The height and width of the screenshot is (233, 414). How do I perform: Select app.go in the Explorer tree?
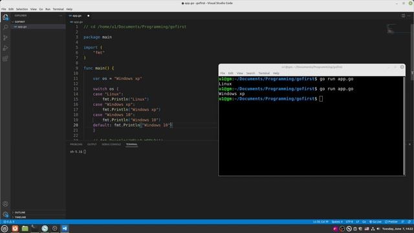(38, 27)
